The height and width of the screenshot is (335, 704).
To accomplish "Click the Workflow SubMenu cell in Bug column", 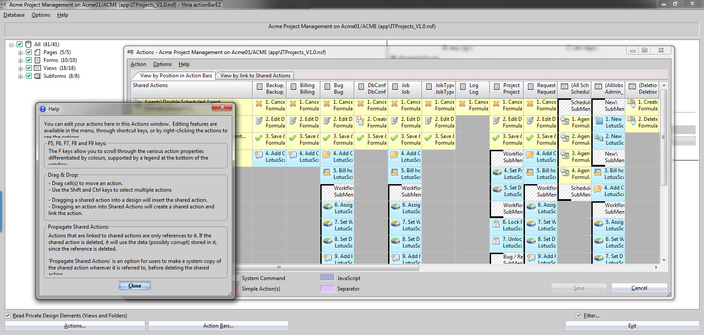I will pos(337,192).
